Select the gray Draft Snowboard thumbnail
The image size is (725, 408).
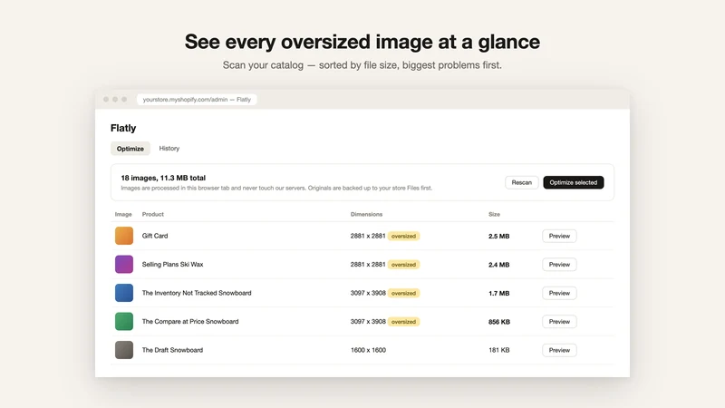click(x=124, y=350)
